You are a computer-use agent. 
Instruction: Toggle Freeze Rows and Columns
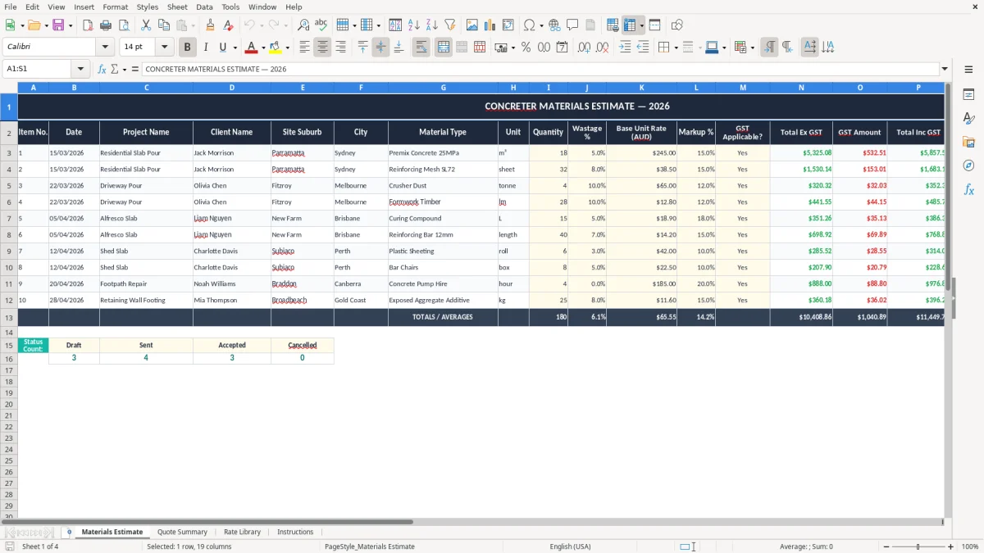click(x=629, y=25)
